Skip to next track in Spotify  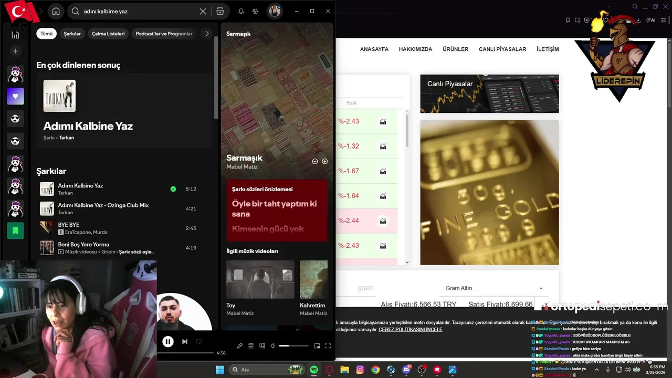point(185,342)
